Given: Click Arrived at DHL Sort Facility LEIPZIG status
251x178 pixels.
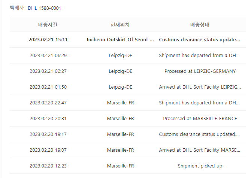Looking at the screenshot, I should (200, 87).
